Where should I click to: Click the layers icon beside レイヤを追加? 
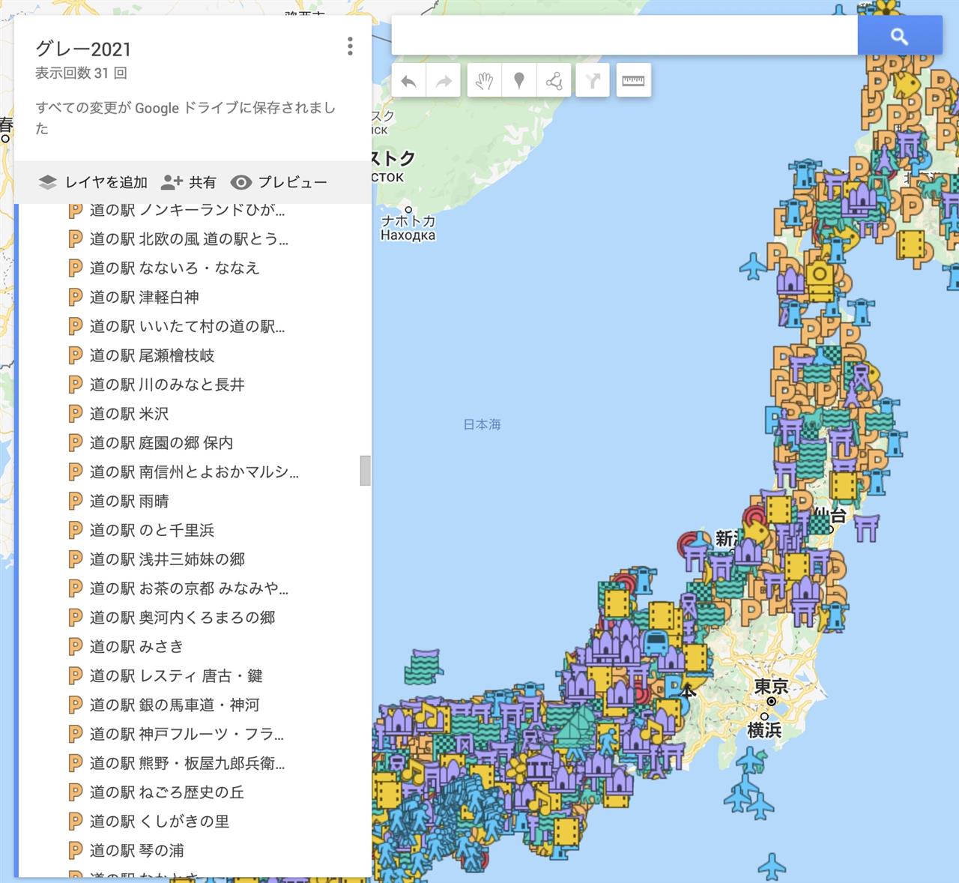coord(48,182)
